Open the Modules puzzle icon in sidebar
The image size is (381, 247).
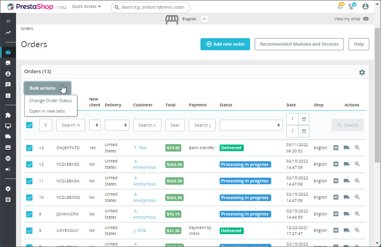pyautogui.click(x=8, y=115)
